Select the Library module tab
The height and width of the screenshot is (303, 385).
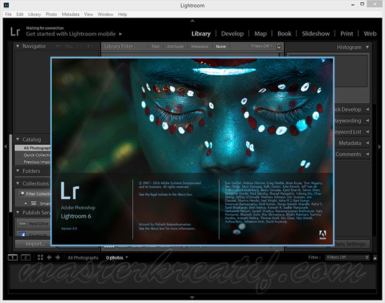pos(201,34)
